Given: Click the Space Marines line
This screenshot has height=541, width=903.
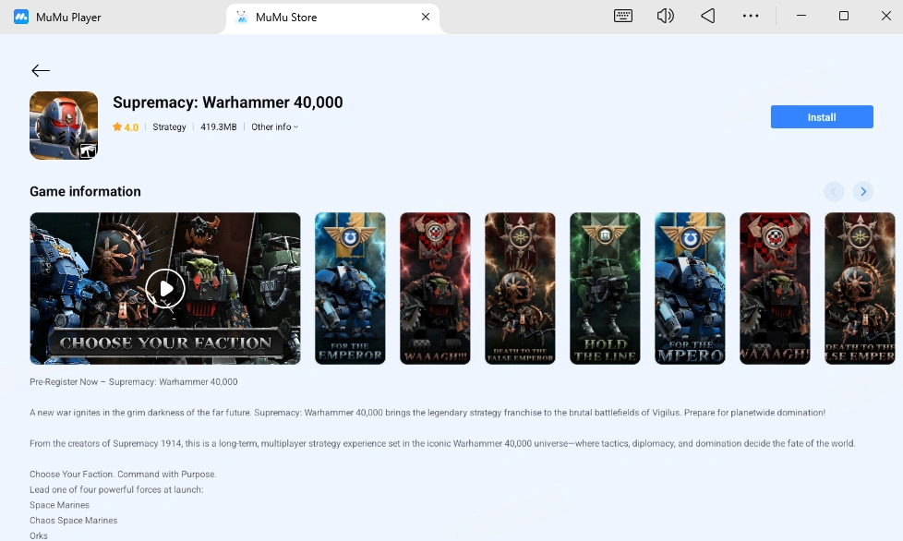Looking at the screenshot, I should click(60, 505).
